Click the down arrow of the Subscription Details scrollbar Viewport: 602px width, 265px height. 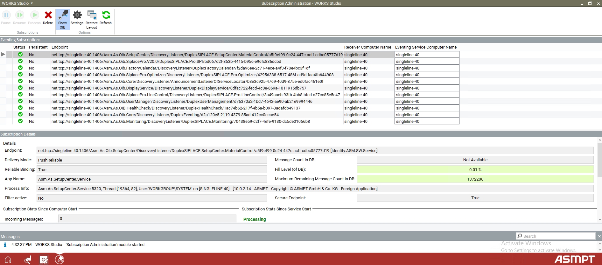pos(600,219)
